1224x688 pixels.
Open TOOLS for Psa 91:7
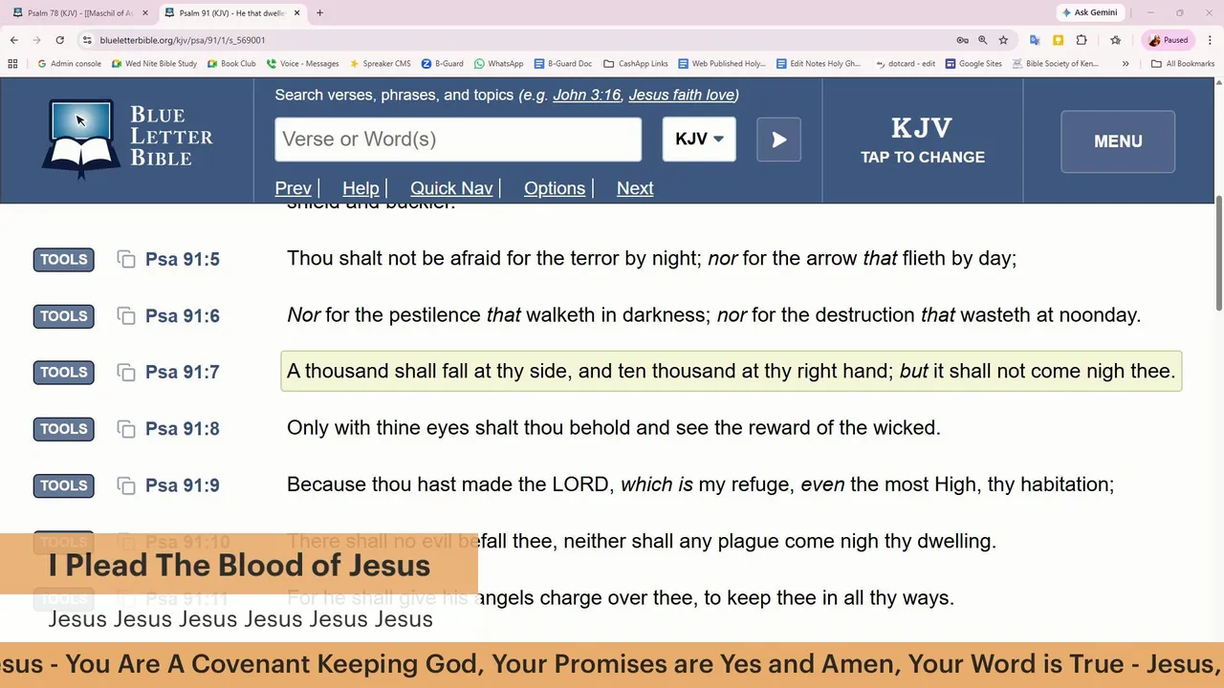pyautogui.click(x=64, y=372)
